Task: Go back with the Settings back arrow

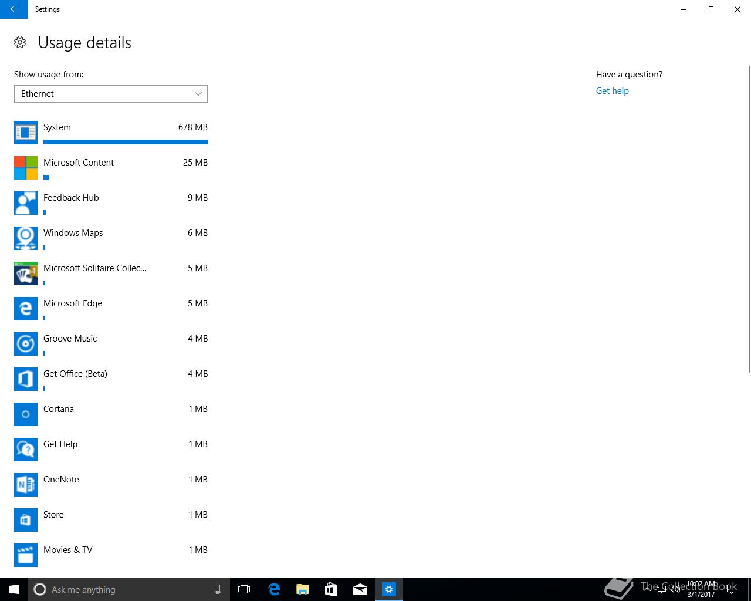Action: [14, 9]
